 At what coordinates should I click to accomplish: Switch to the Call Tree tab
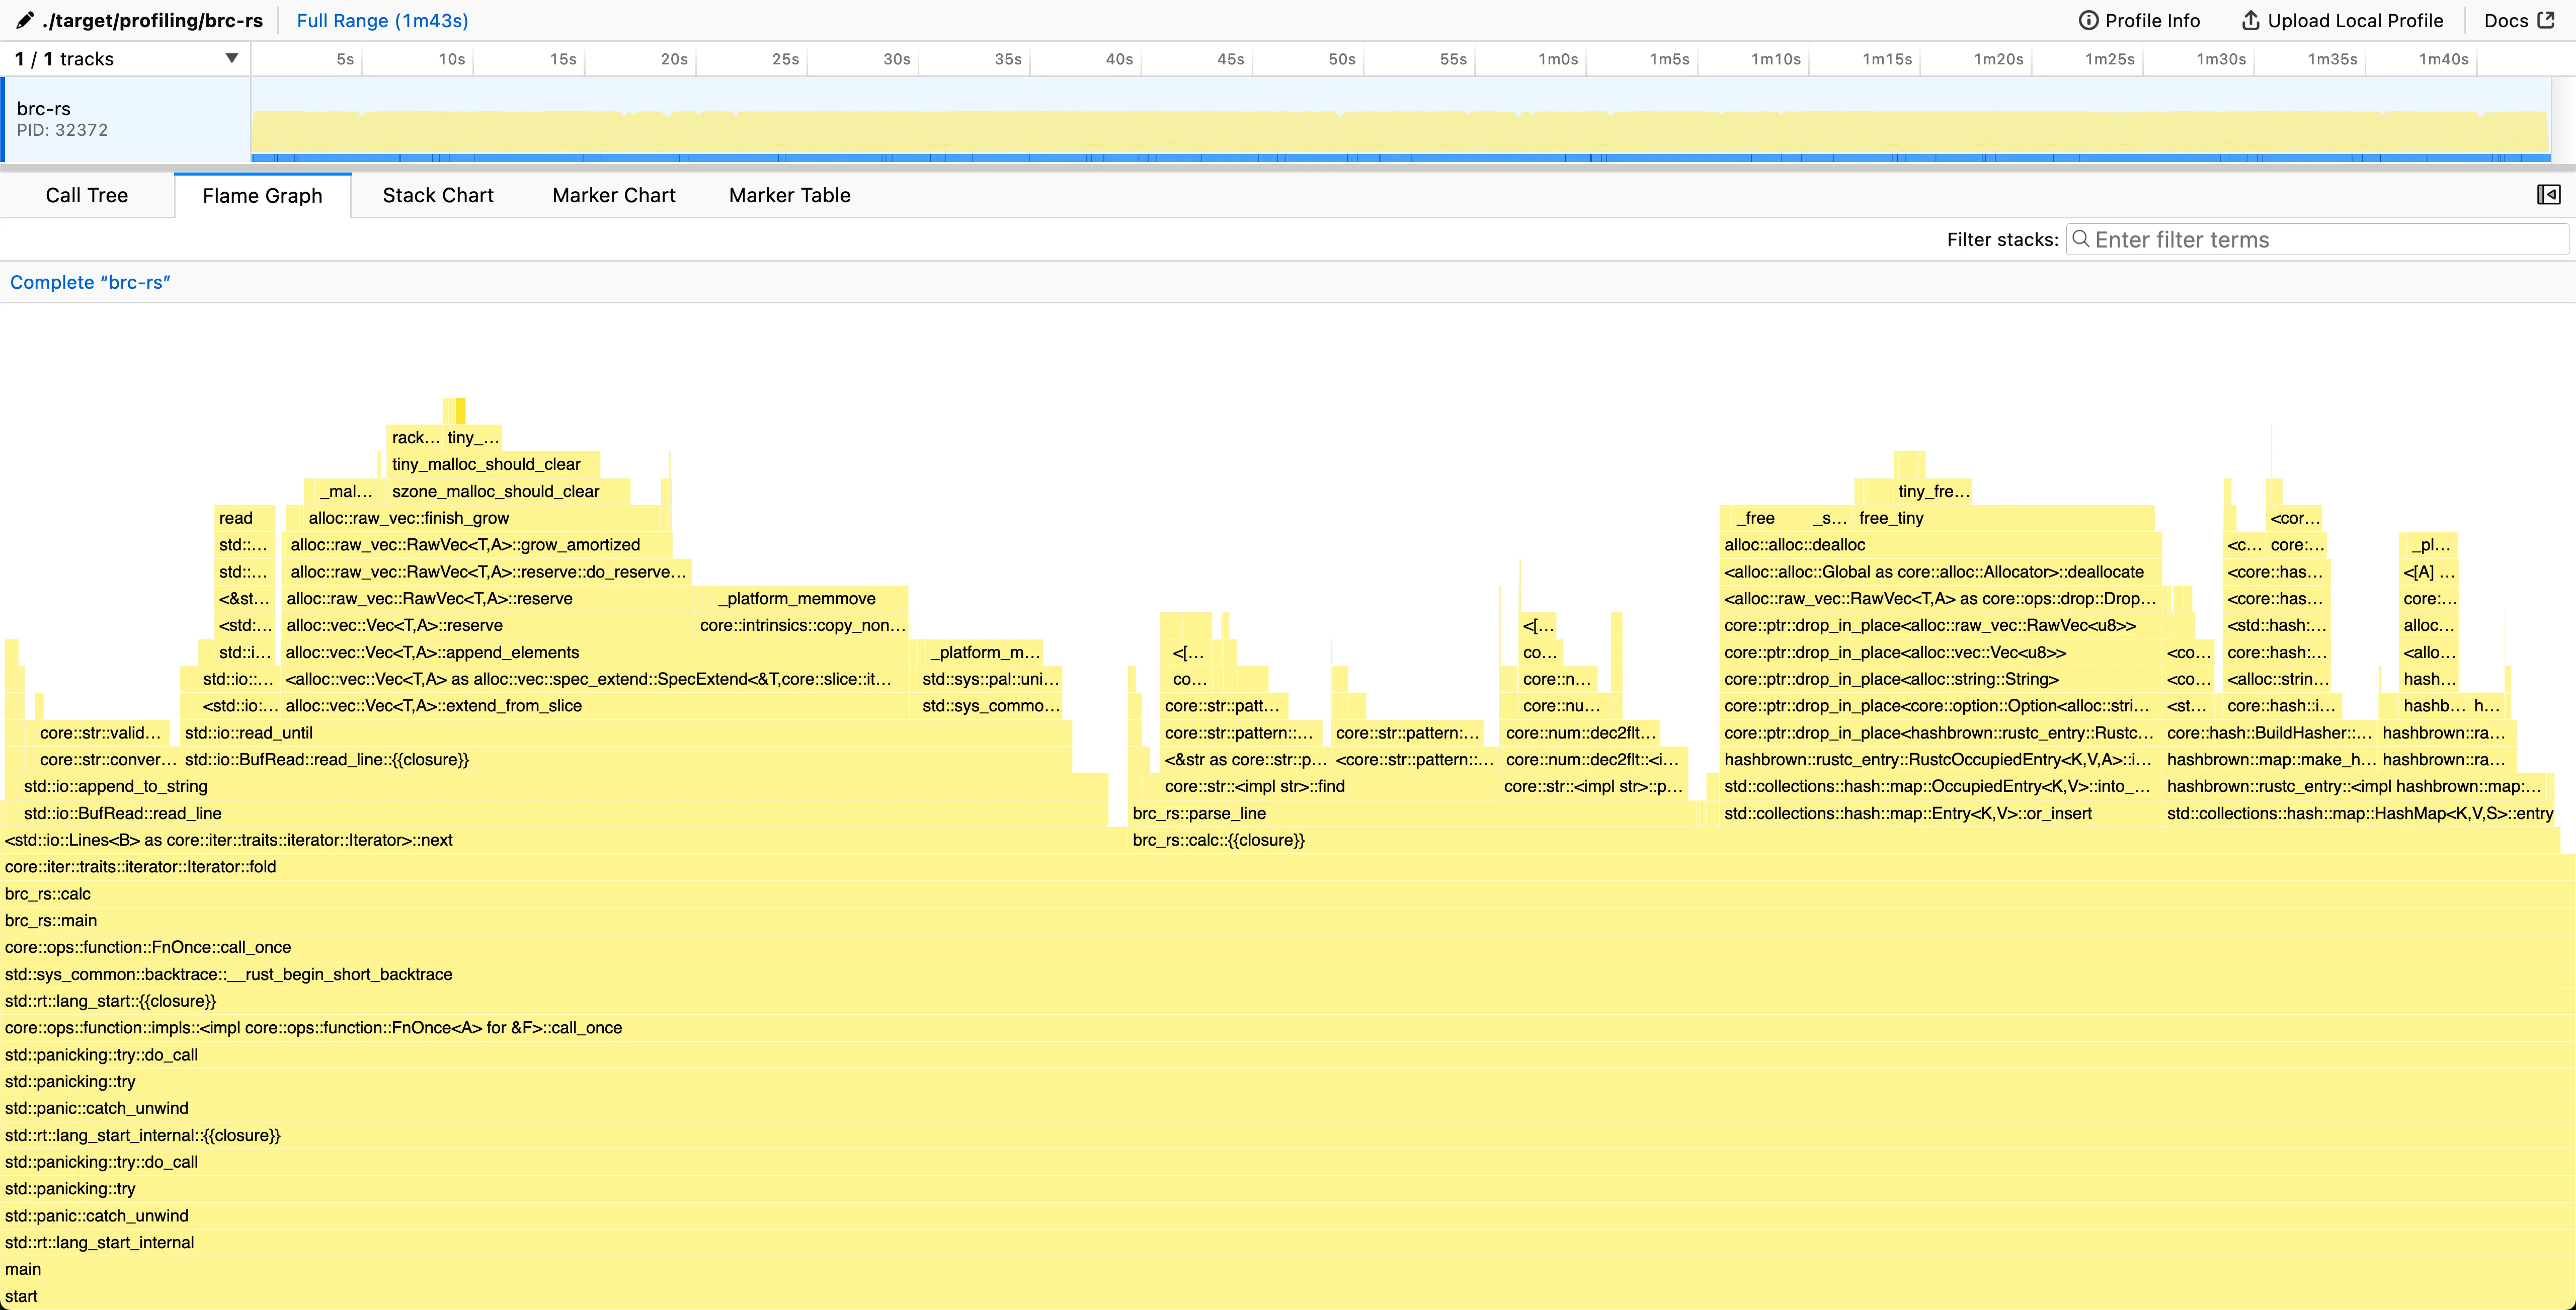click(x=86, y=195)
